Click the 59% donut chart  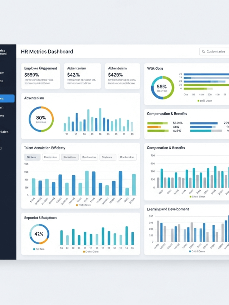(162, 88)
